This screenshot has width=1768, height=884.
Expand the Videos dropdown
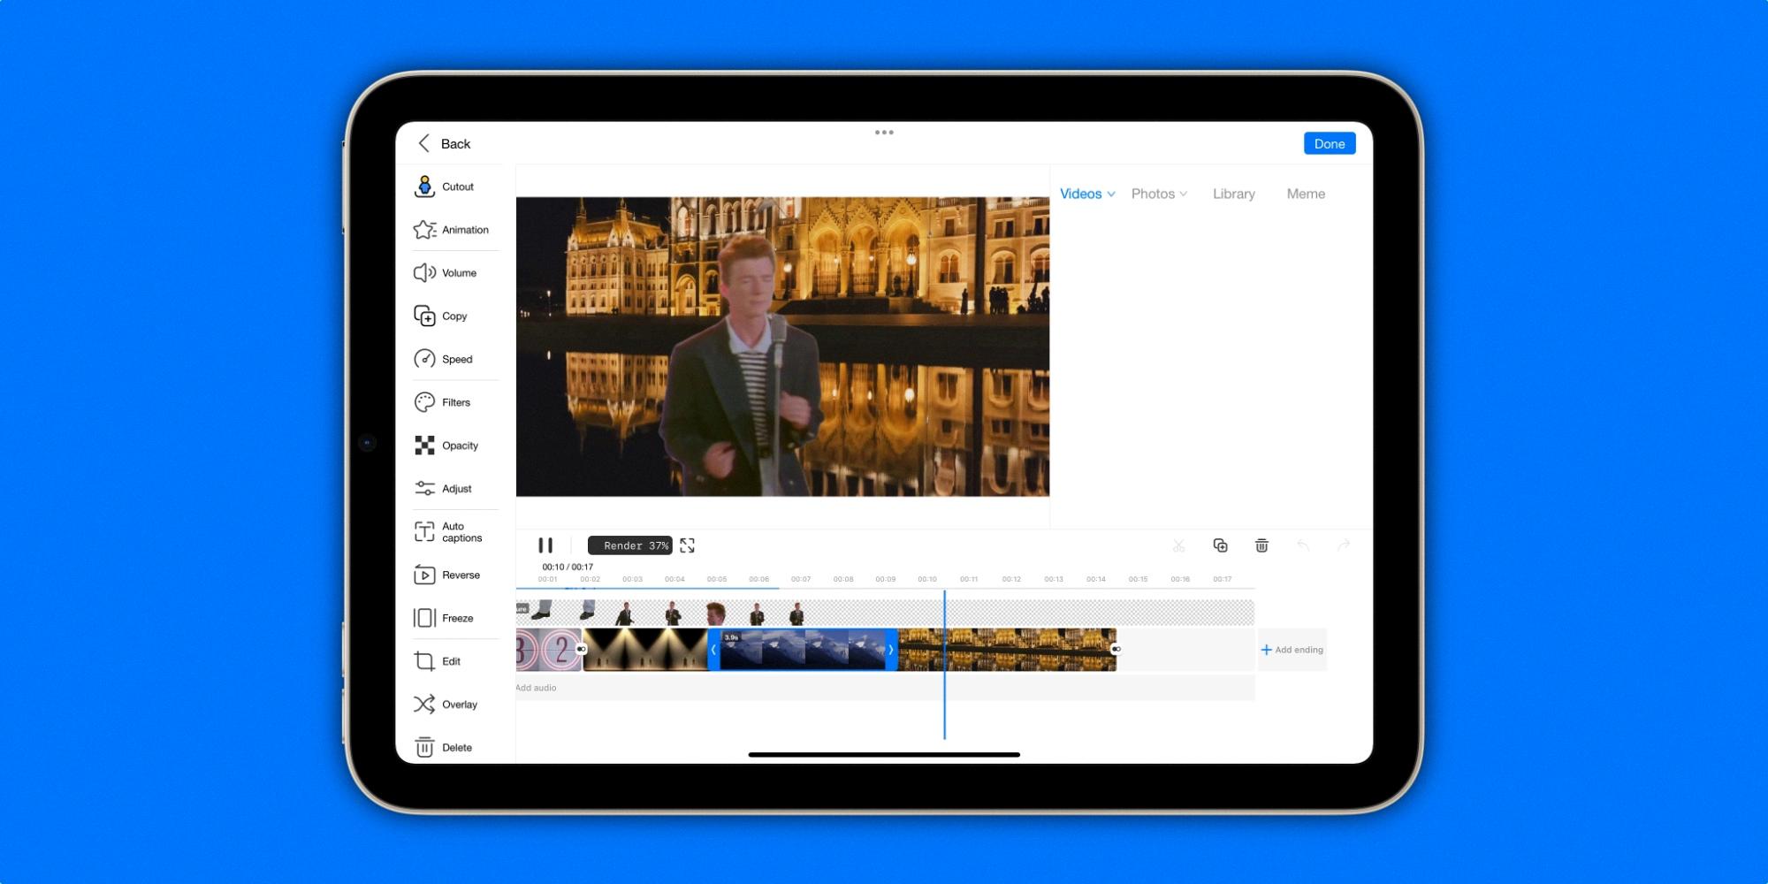point(1087,194)
